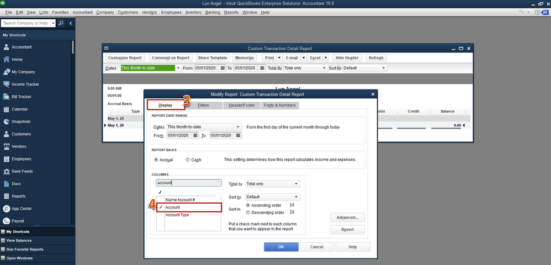This screenshot has height=265, width=551.
Task: Check the Name Account # column
Action: pyautogui.click(x=161, y=200)
